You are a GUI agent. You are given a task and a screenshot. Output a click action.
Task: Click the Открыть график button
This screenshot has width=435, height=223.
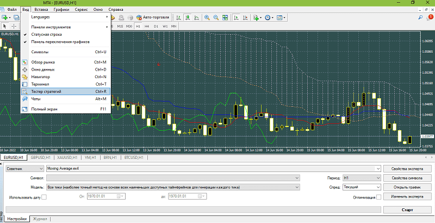coord(407,187)
